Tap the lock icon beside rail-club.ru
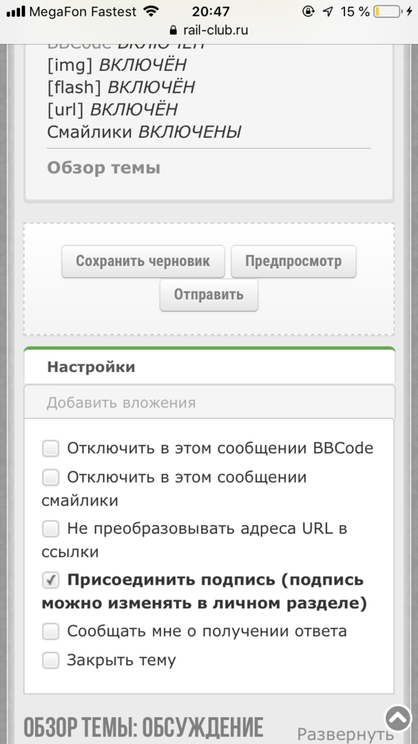The width and height of the screenshot is (418, 744). (x=172, y=30)
